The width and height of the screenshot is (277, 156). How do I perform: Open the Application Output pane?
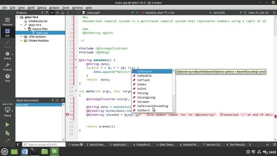tap(119, 144)
